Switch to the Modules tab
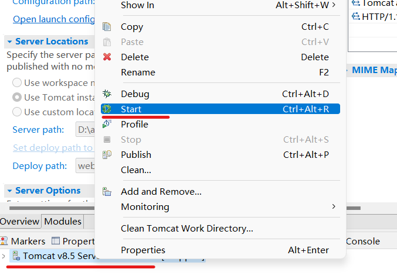The image size is (397, 276). coord(63,222)
